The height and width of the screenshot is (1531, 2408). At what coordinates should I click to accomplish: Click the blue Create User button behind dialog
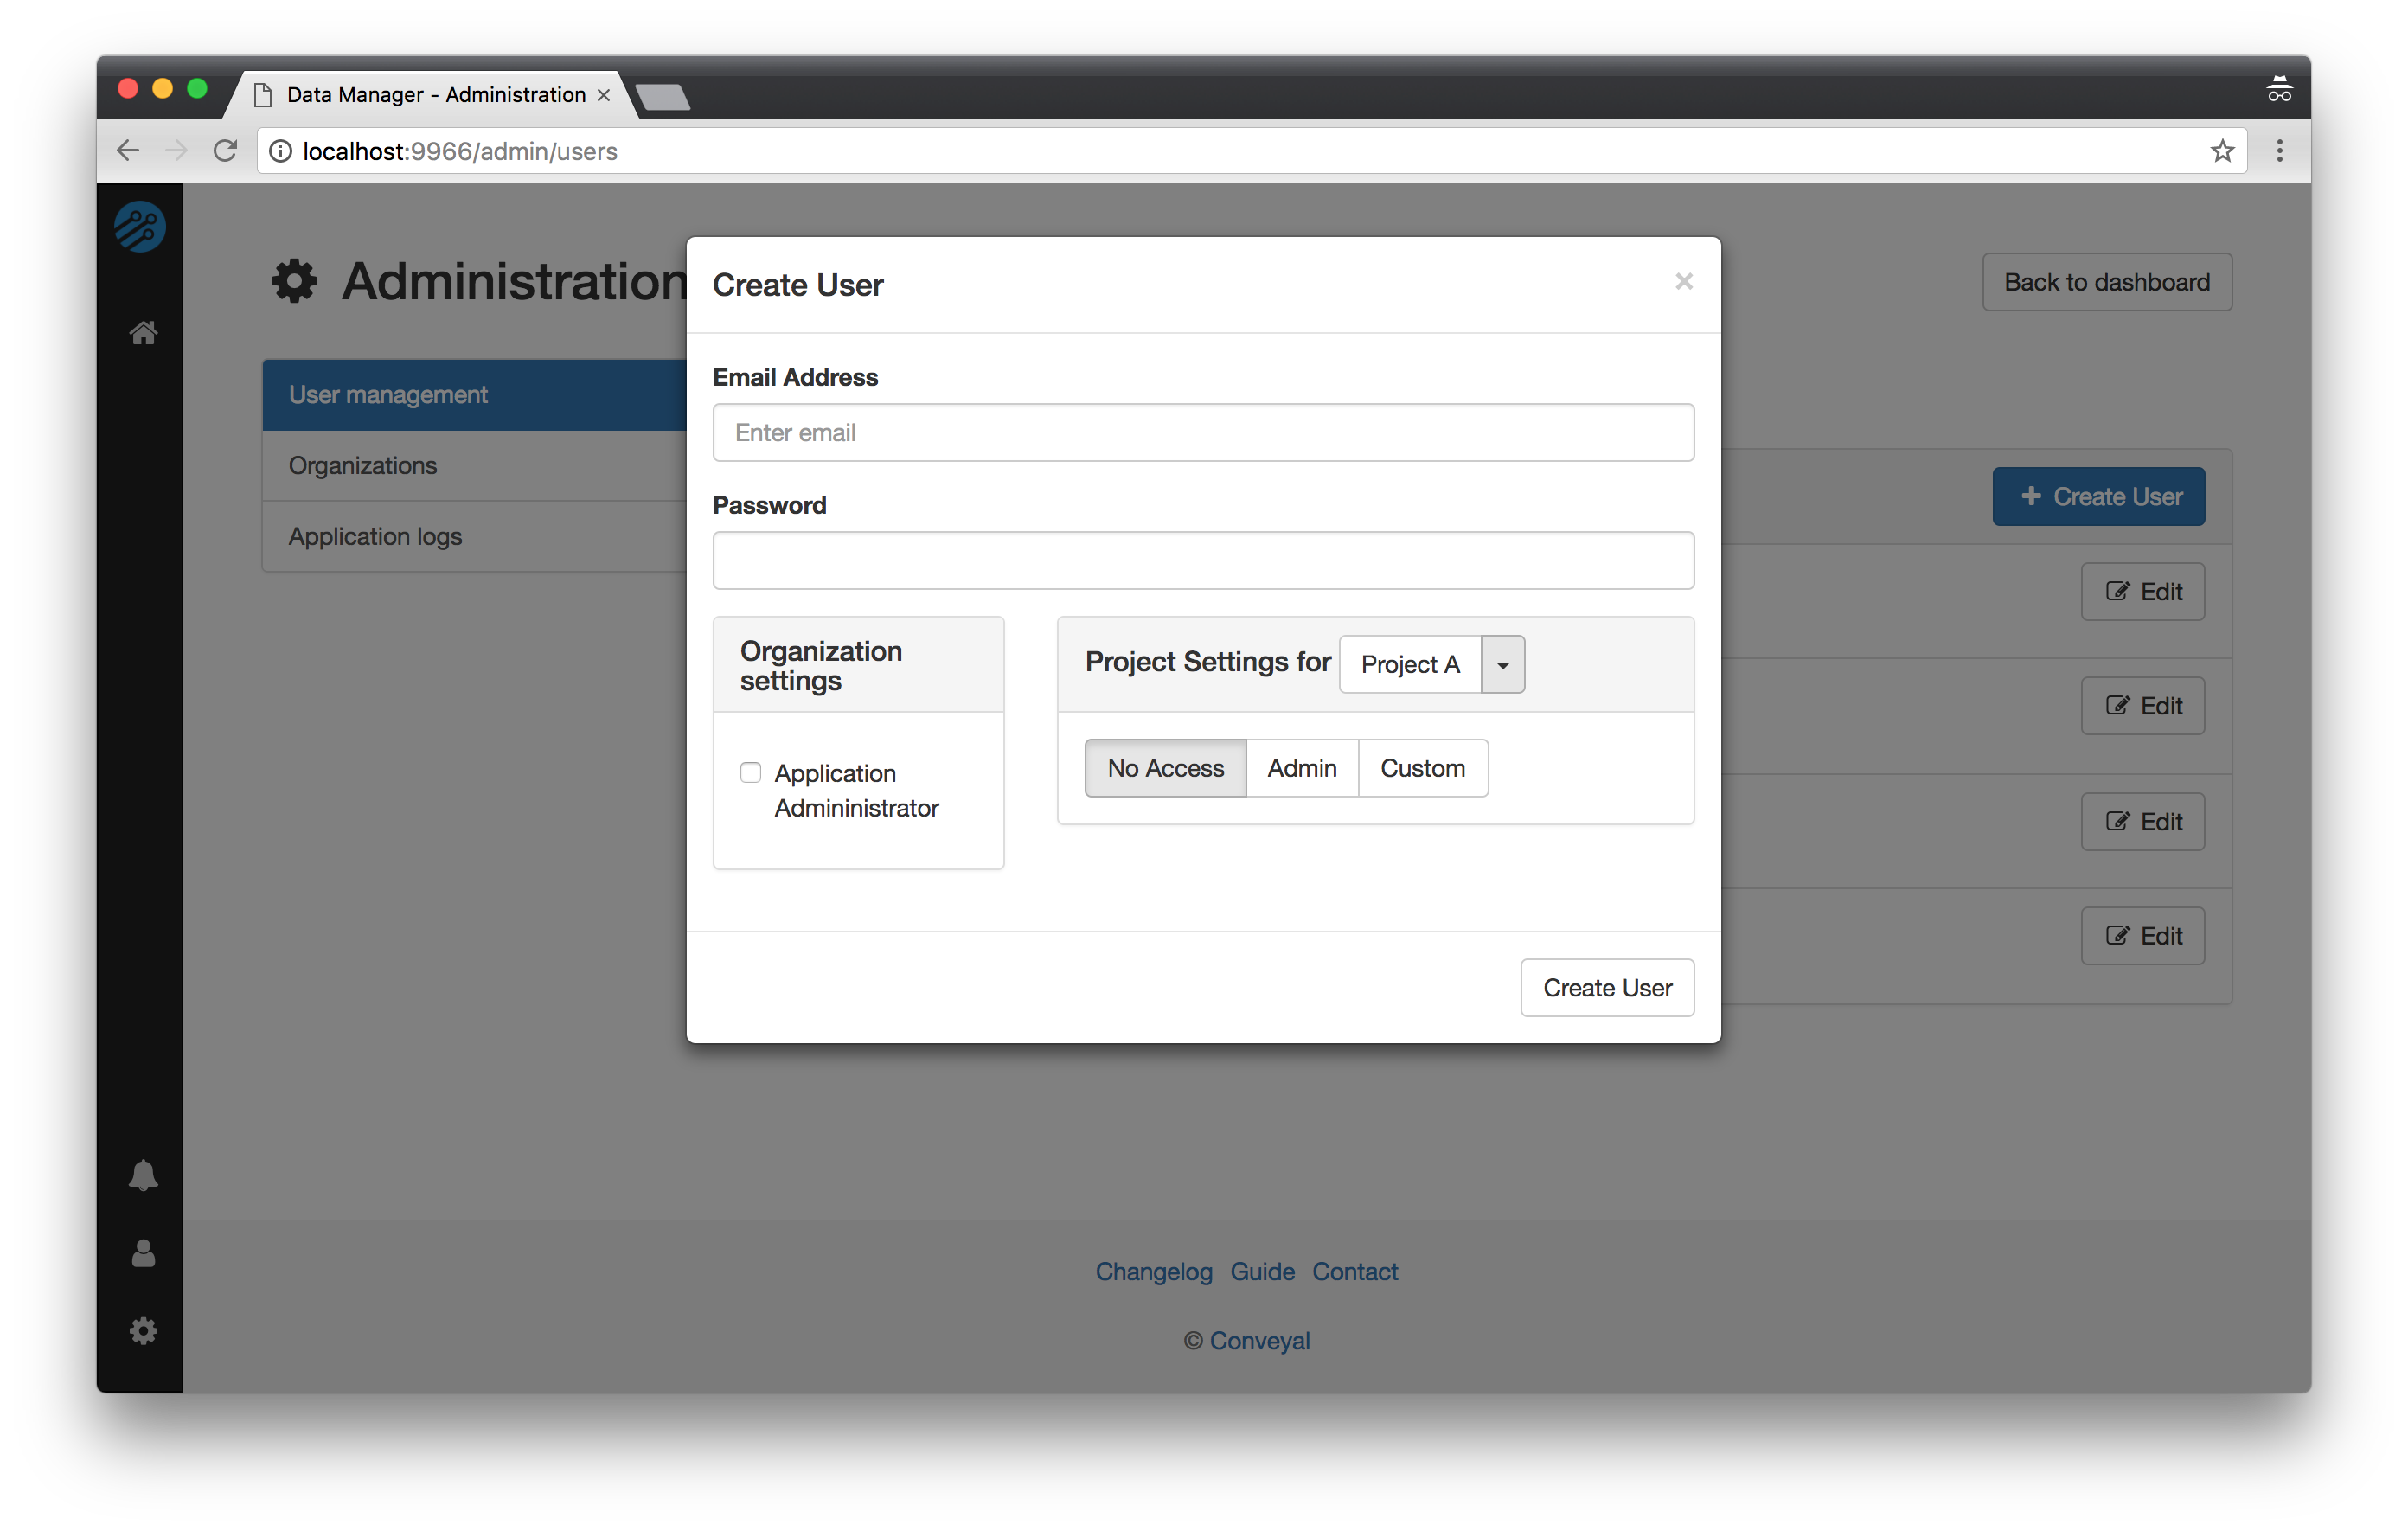click(x=2098, y=497)
